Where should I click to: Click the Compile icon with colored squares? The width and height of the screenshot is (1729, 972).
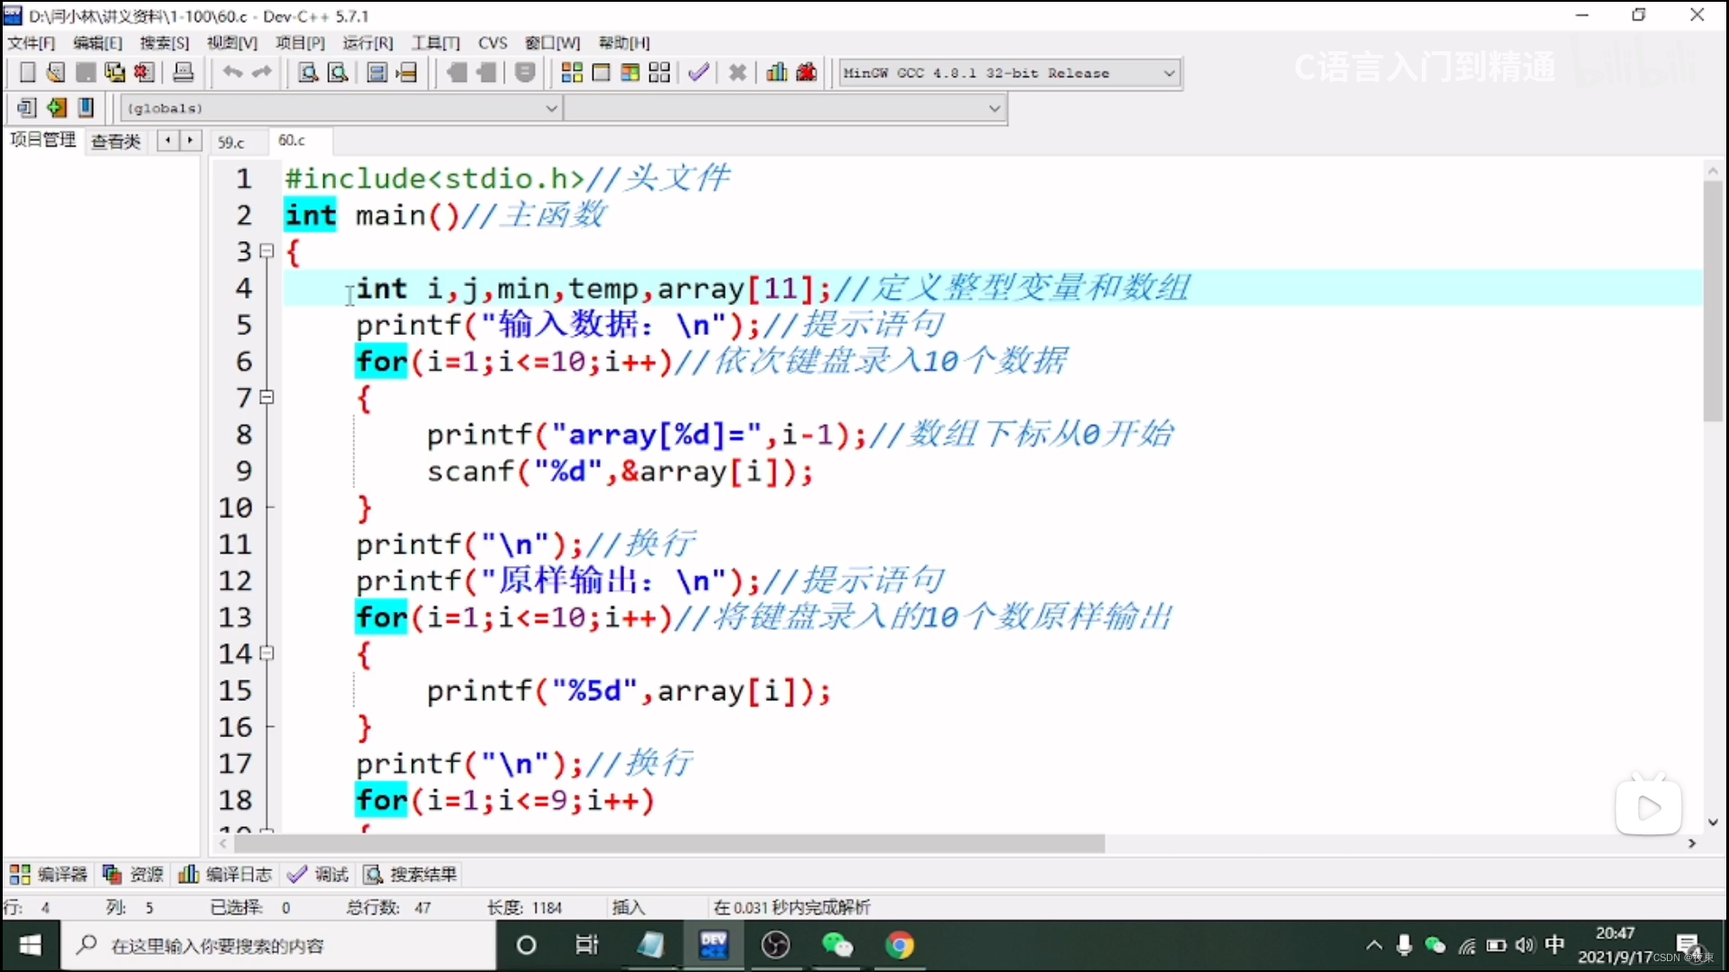pos(572,73)
